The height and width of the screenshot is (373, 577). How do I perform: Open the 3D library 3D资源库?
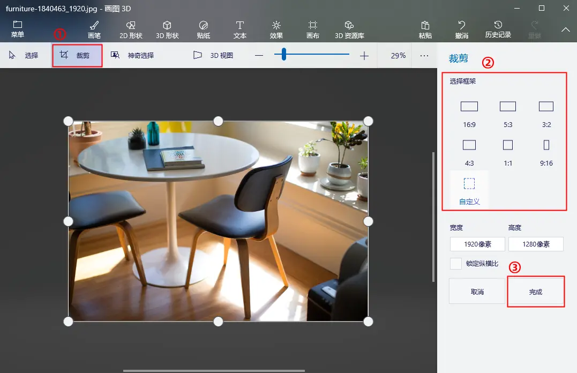point(349,29)
